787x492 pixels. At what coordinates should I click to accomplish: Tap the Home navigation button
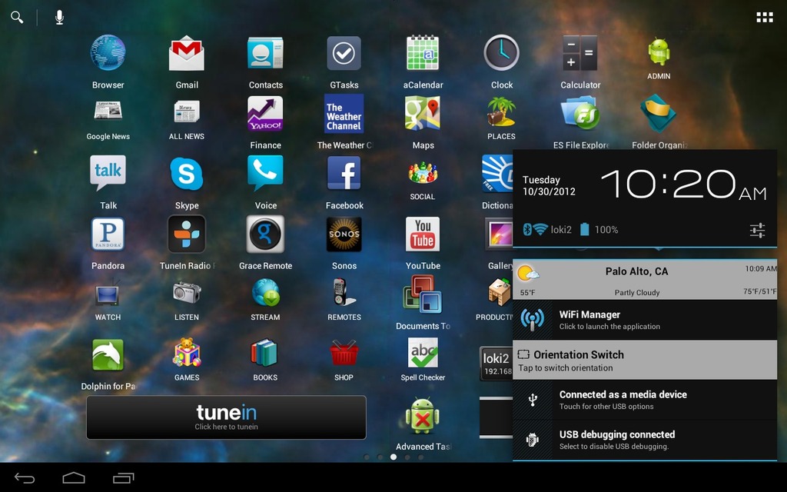[74, 477]
